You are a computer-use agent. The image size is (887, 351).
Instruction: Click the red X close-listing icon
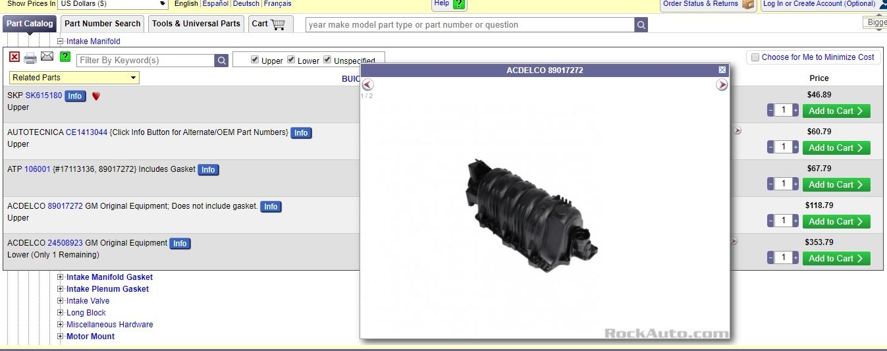coord(14,57)
